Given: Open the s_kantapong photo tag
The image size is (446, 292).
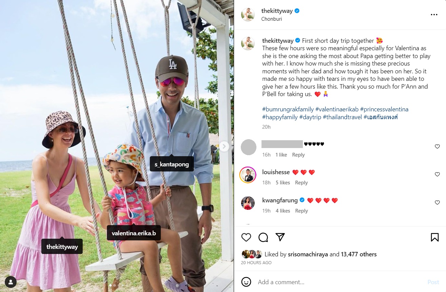Looking at the screenshot, I should [x=172, y=165].
